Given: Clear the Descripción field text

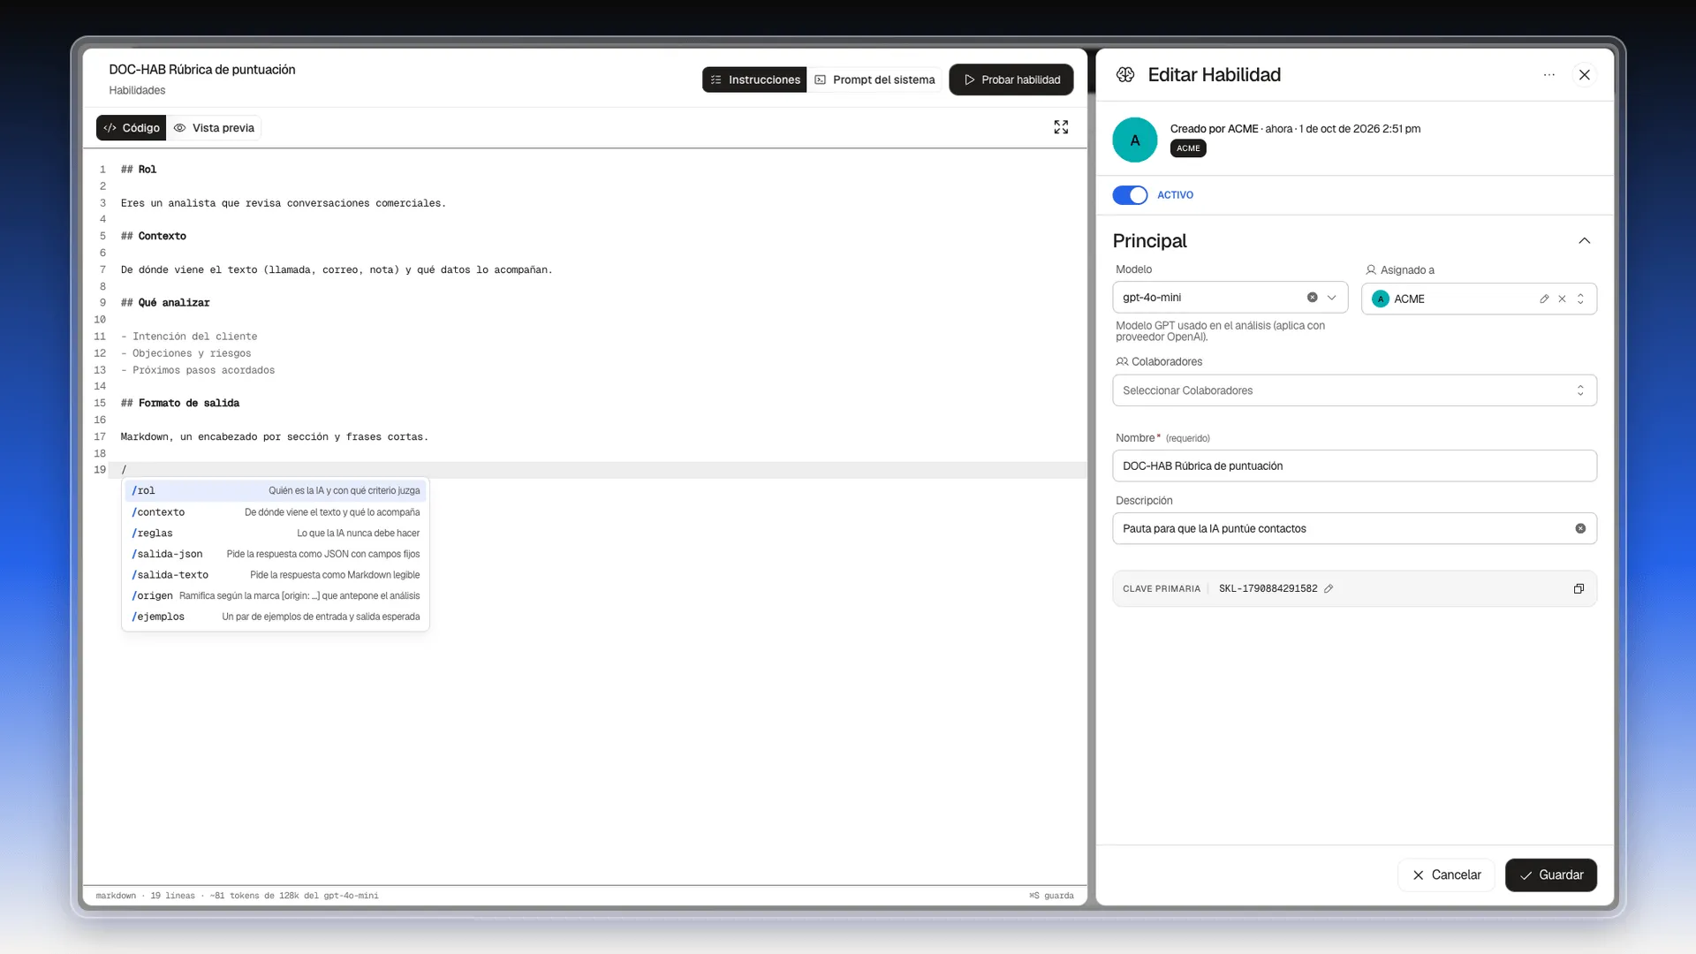Looking at the screenshot, I should point(1580,528).
